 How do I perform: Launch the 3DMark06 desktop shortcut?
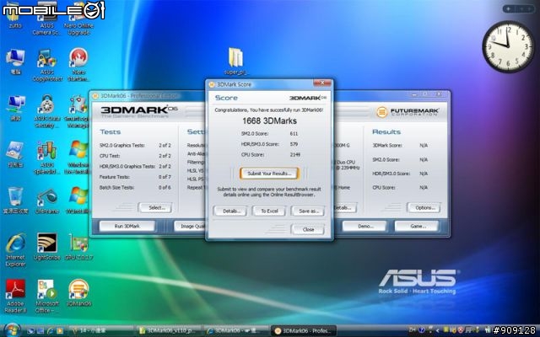pyautogui.click(x=78, y=293)
